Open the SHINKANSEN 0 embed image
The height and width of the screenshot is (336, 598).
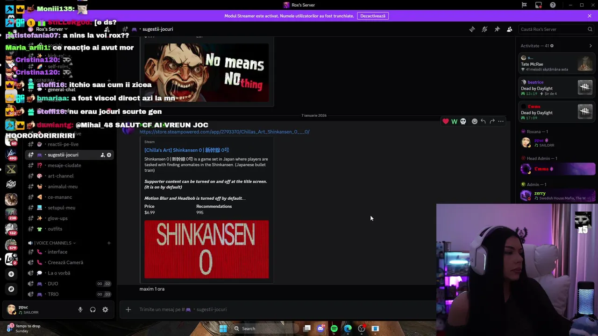pyautogui.click(x=206, y=249)
